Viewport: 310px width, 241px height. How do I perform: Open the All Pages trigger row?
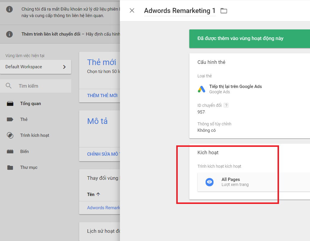(x=254, y=182)
